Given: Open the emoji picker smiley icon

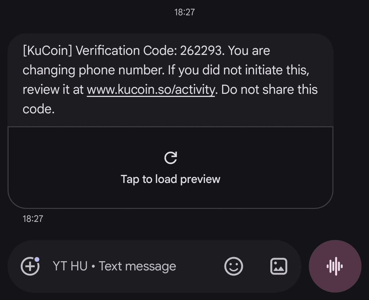Looking at the screenshot, I should pyautogui.click(x=234, y=266).
